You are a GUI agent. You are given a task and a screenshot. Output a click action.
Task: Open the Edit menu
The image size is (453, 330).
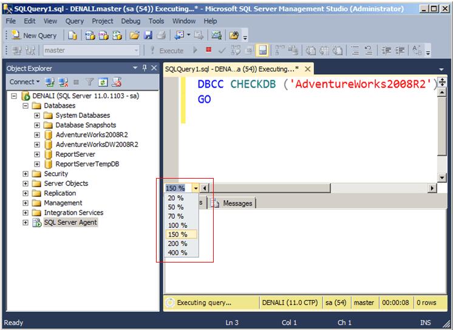(x=30, y=21)
